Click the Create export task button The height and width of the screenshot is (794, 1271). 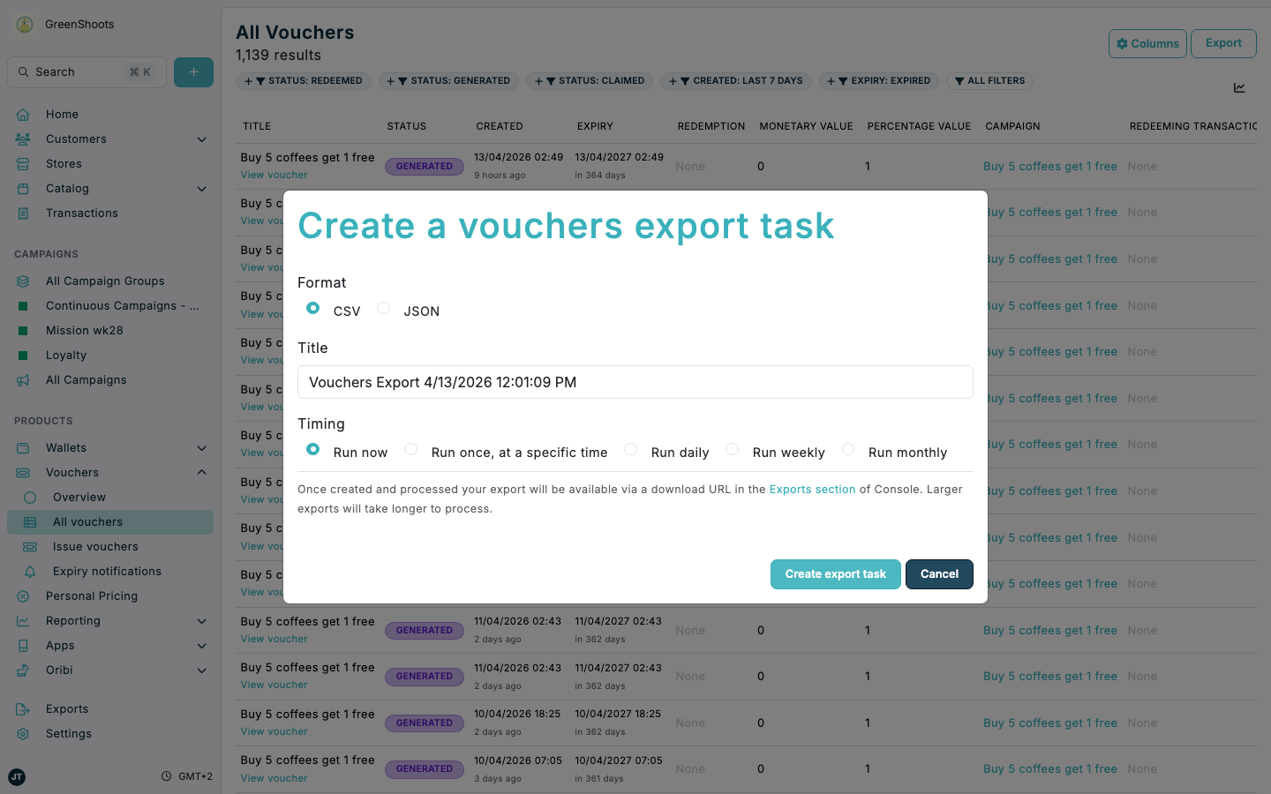click(835, 574)
